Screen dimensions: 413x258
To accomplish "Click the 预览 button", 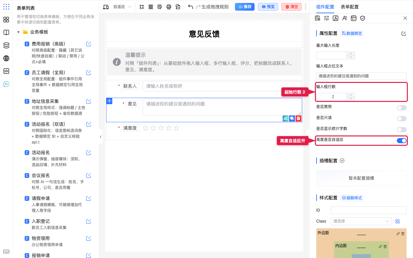I will (268, 7).
